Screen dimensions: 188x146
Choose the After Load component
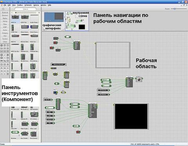click(34, 125)
